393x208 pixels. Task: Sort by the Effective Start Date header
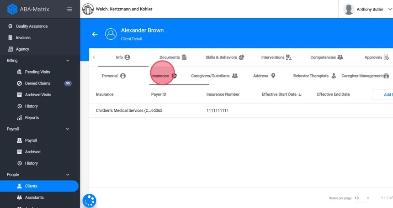click(x=279, y=94)
